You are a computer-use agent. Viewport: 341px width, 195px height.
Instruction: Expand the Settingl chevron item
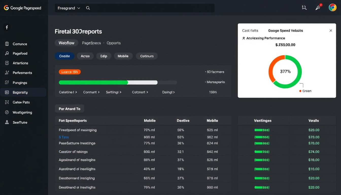click(x=114, y=92)
